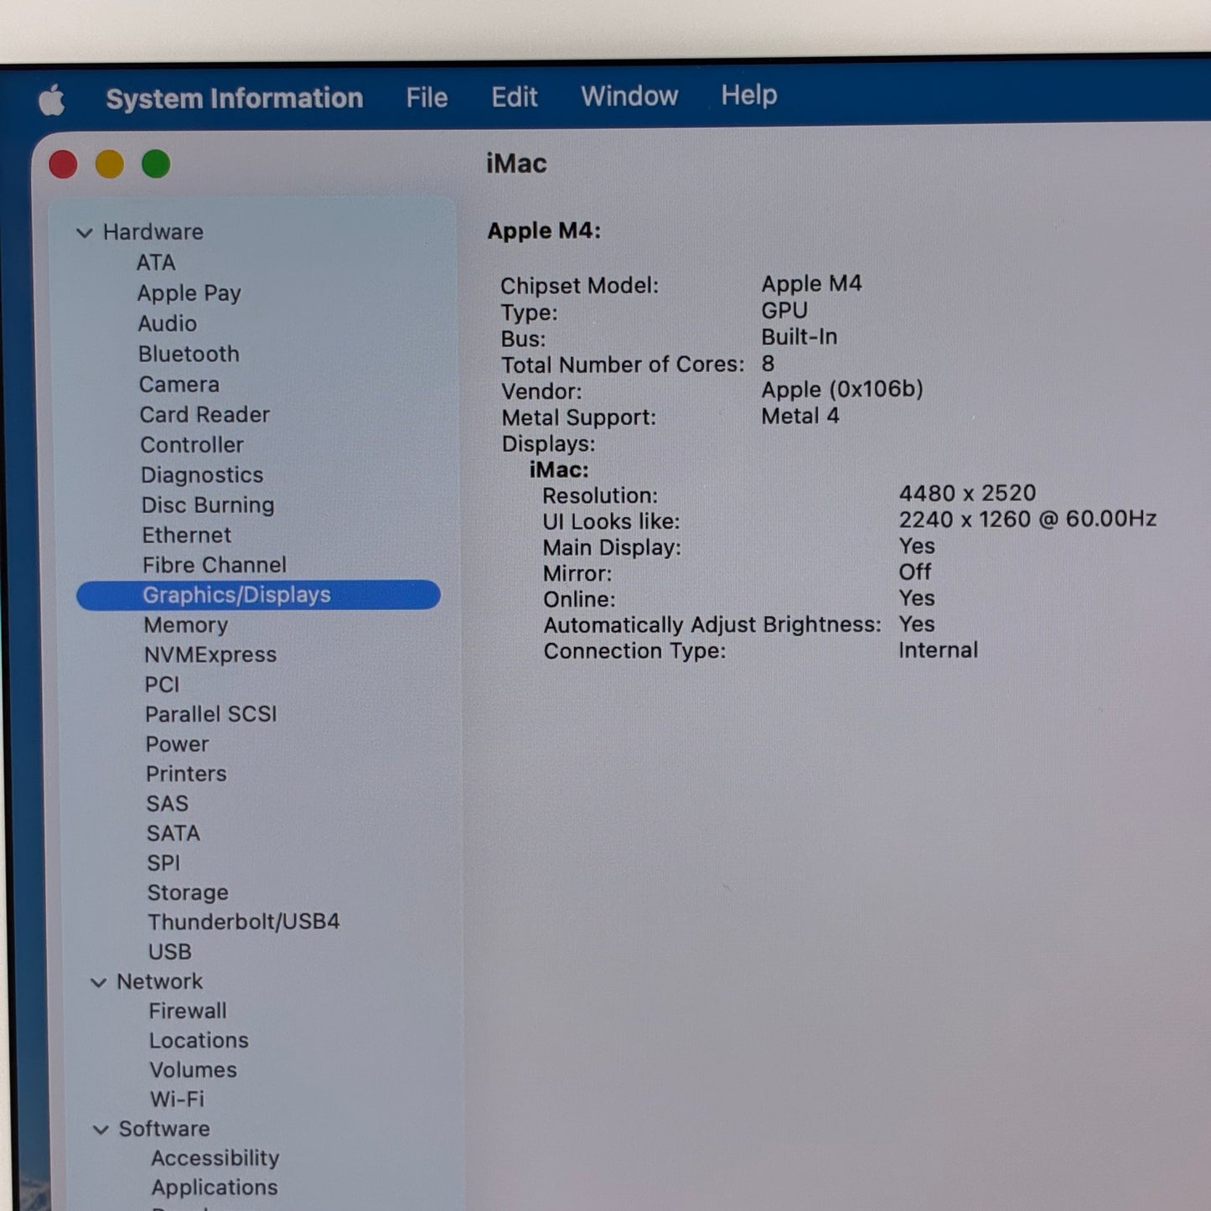Open the File menu
Image resolution: width=1211 pixels, height=1211 pixels.
427,97
